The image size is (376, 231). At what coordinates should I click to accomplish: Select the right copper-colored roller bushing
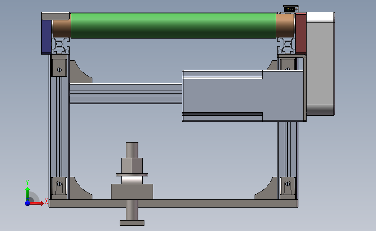point(285,26)
